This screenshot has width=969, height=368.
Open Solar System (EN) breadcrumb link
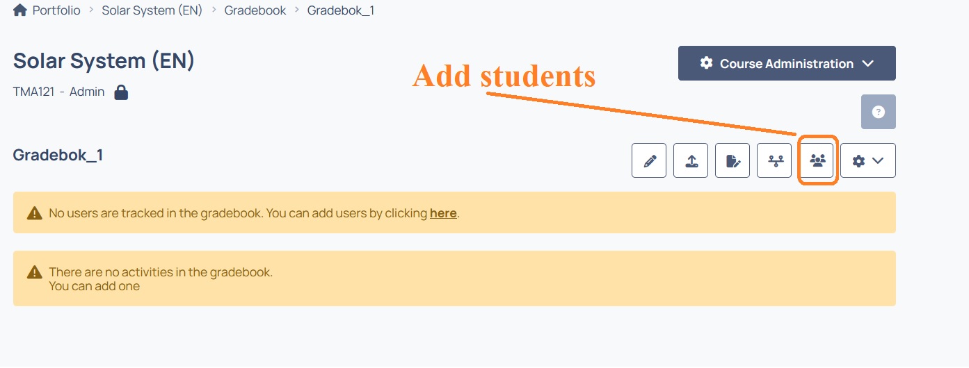[x=152, y=10]
